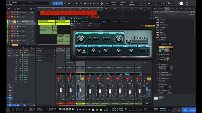The width and height of the screenshot is (202, 113).
Task: Toggle solo on the Bass(D) 2 track
Action: [15, 22]
